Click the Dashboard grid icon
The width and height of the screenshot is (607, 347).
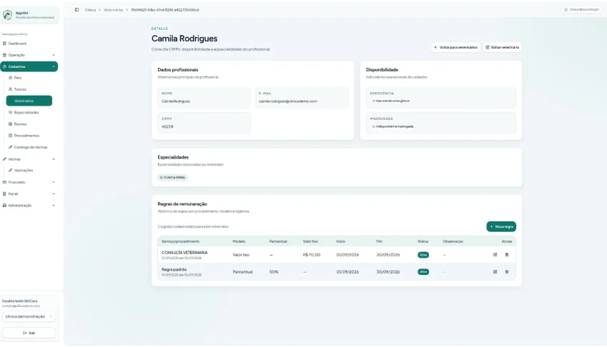[x=4, y=44]
